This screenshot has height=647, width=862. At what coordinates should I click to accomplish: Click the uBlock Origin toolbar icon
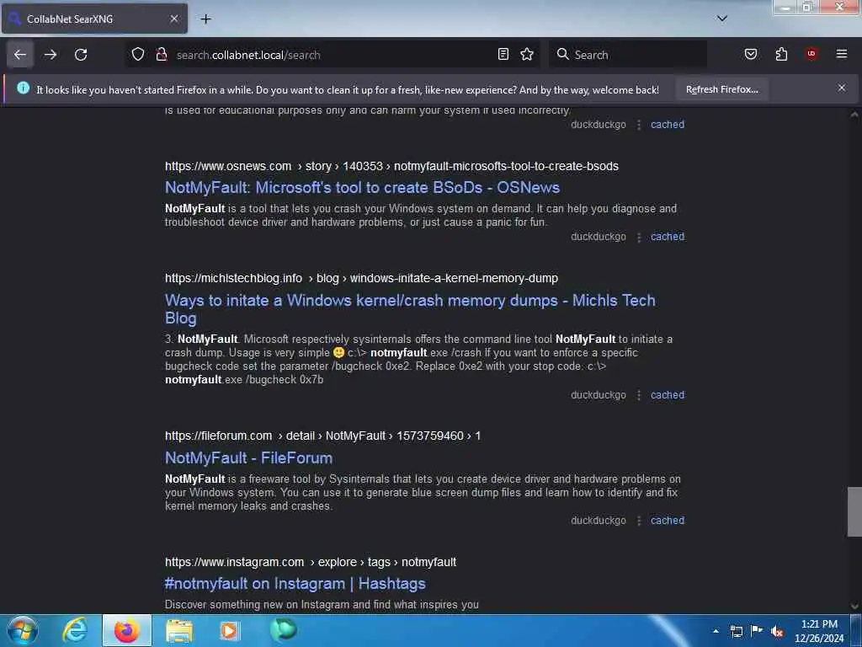coord(811,54)
